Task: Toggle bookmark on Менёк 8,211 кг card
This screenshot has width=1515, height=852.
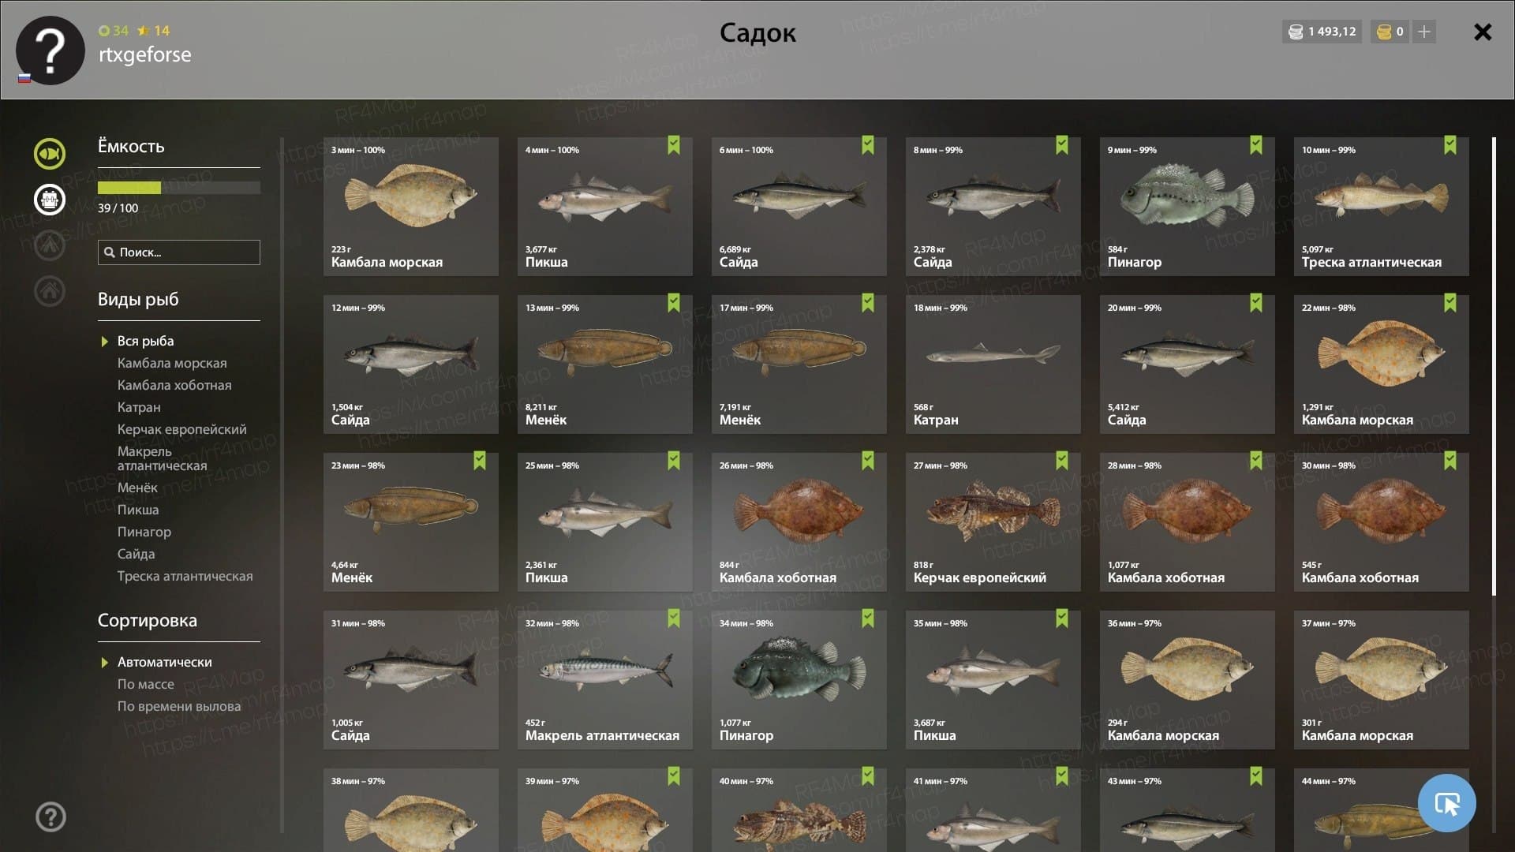Action: (x=673, y=303)
